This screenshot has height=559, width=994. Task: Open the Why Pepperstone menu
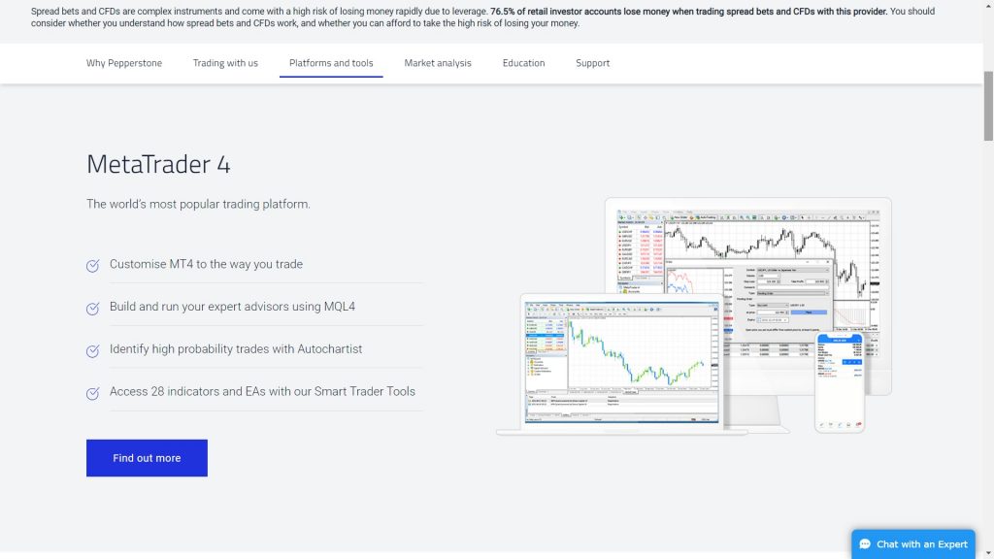coord(124,63)
